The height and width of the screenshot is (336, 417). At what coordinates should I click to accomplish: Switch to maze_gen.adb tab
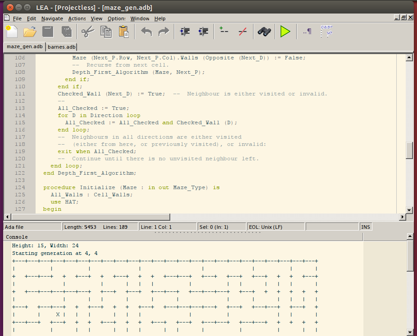(x=24, y=46)
